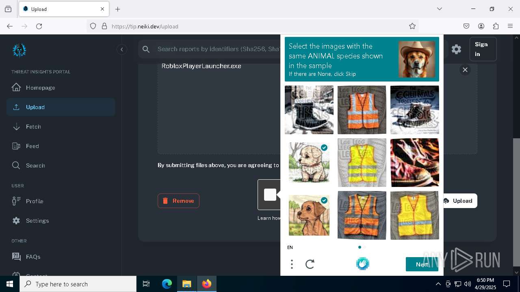Click the download icon beside Fetch
The image size is (520, 292).
[x=16, y=127]
